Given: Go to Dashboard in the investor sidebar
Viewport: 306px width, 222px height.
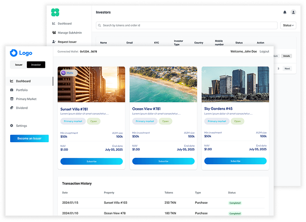Looking at the screenshot, I should [x=23, y=81].
